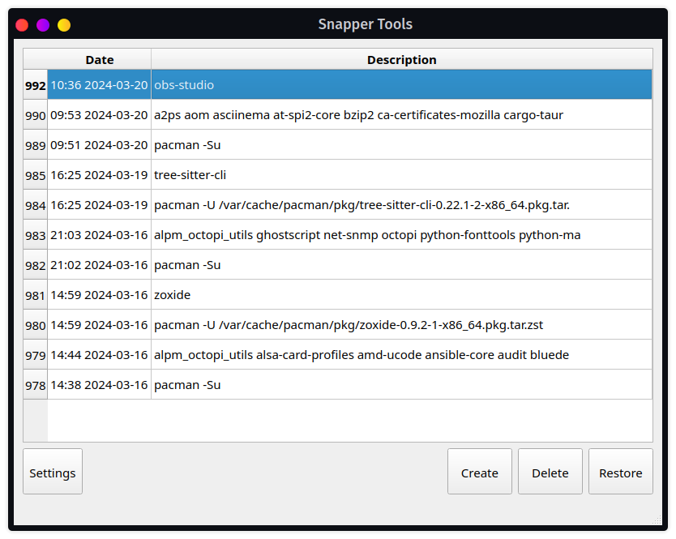The height and width of the screenshot is (539, 676).
Task: Select row header number 990
Action: point(36,115)
